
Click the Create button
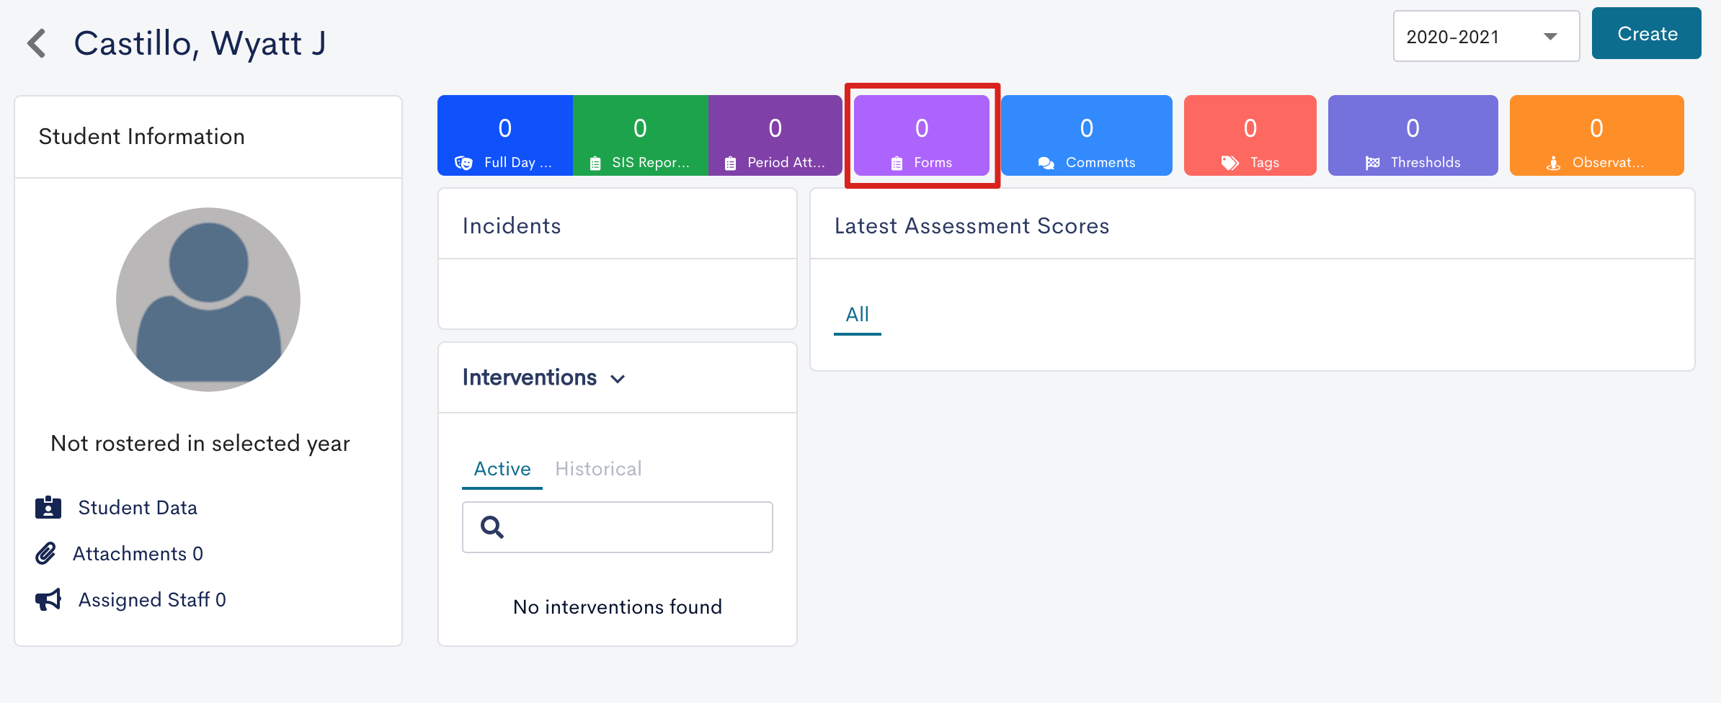(1647, 34)
